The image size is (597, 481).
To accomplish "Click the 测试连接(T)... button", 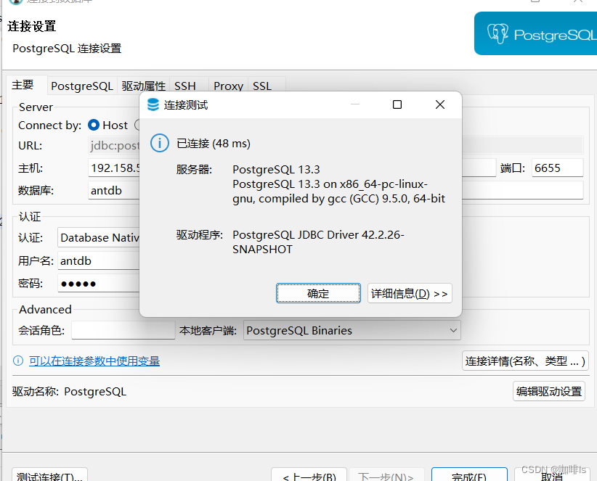I will point(49,475).
